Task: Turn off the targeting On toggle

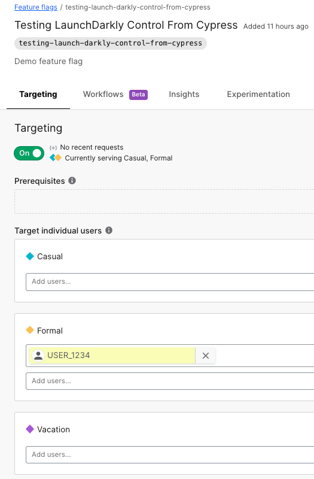Action: click(29, 153)
